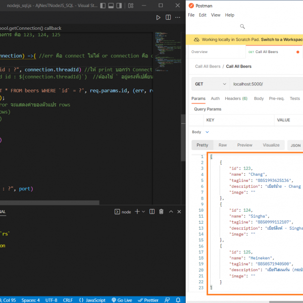Open notifications bell in the status bar
The width and height of the screenshot is (303, 303).
179,299
